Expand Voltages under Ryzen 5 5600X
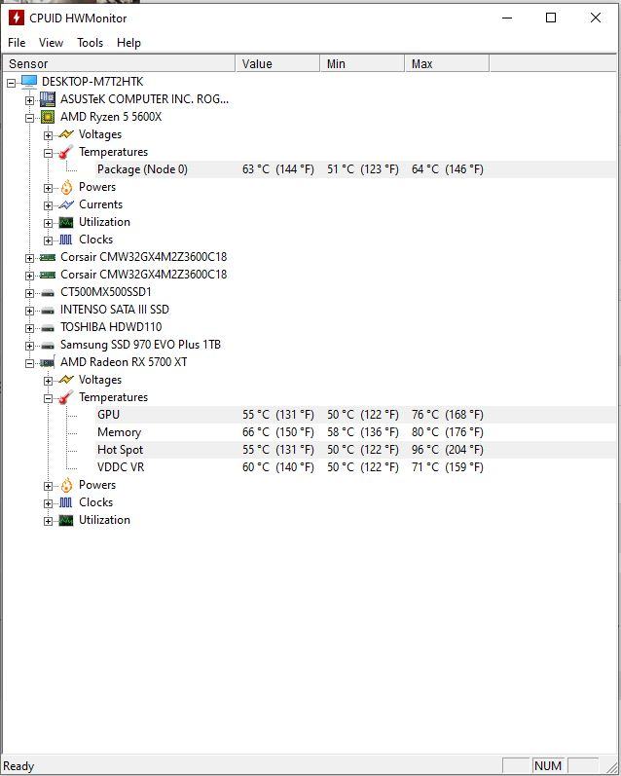The height and width of the screenshot is (776, 621). (x=48, y=135)
